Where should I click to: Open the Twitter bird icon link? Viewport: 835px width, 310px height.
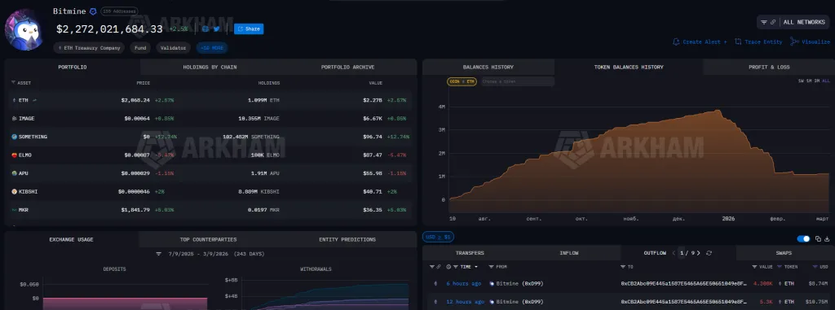pos(217,28)
